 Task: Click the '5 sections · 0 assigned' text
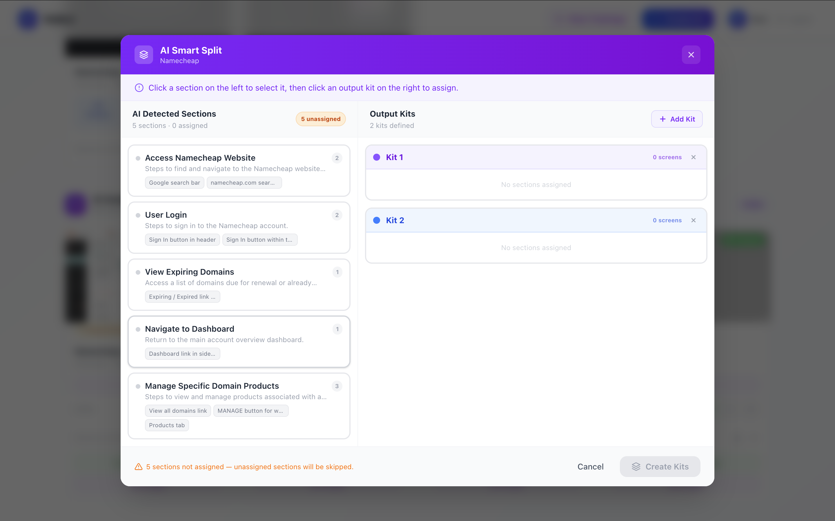[x=170, y=125]
